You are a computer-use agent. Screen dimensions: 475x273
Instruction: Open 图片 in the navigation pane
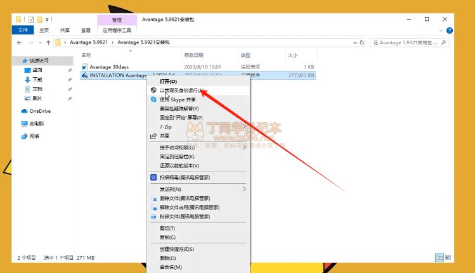tap(37, 98)
